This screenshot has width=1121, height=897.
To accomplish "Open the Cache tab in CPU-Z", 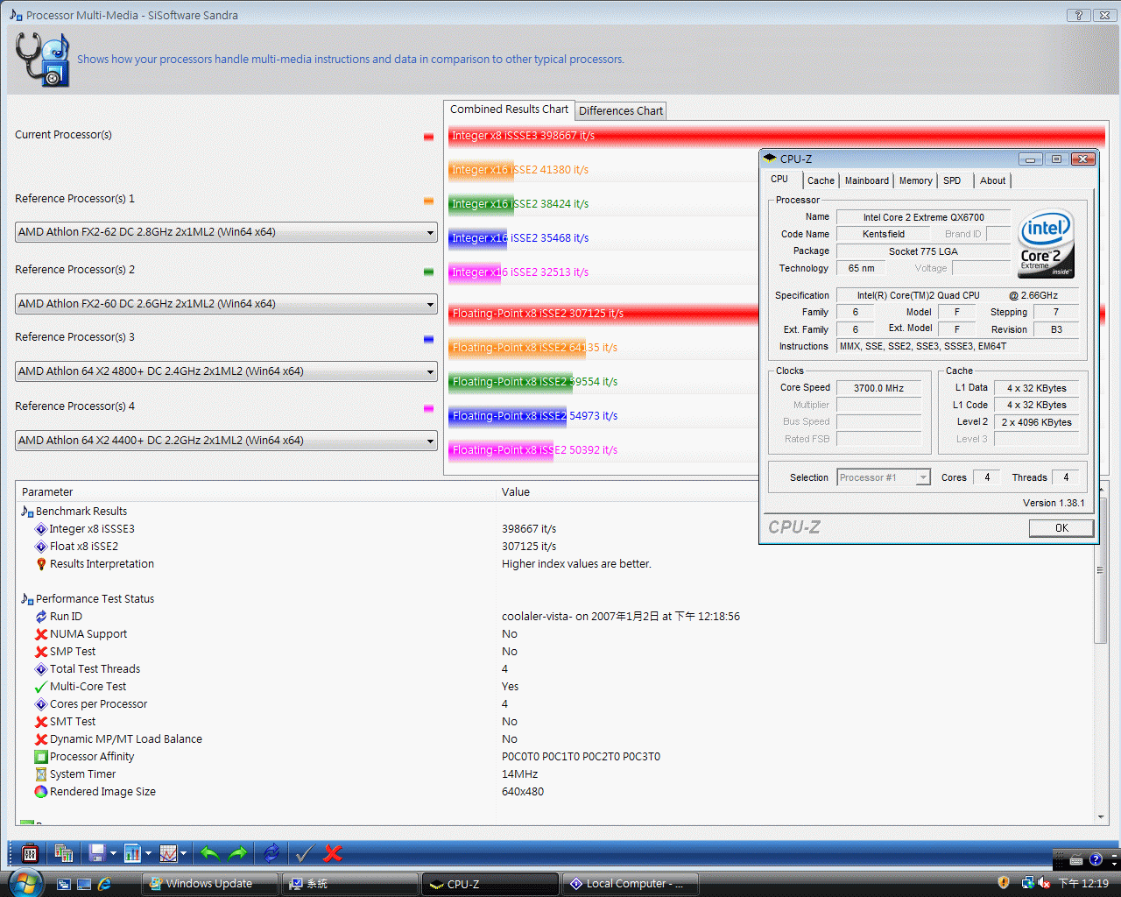I will coord(821,180).
